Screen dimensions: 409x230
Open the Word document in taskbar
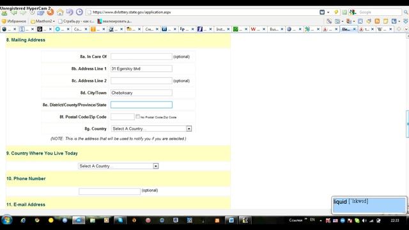pyautogui.click(x=231, y=220)
